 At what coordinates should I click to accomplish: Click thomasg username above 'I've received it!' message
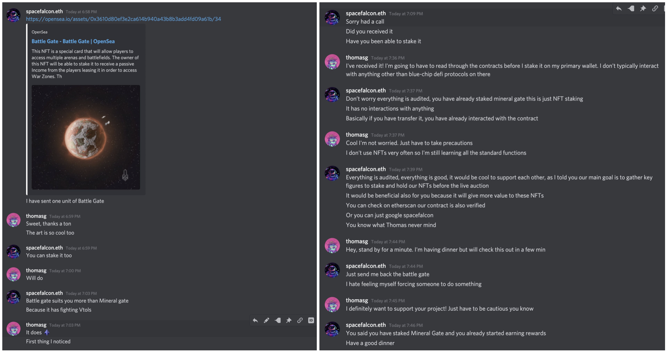tap(357, 58)
